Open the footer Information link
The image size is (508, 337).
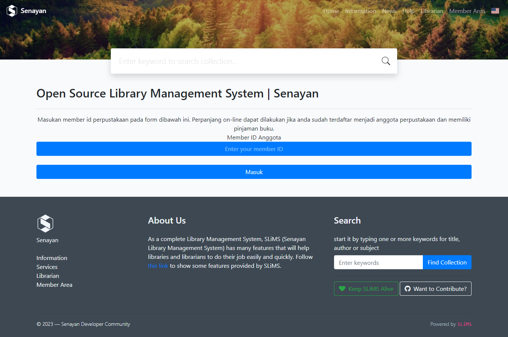[x=52, y=258]
